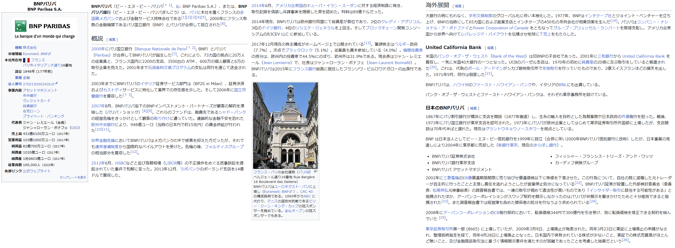Open the 欧州中央銀行 link
This screenshot has height=248, width=675.
pyautogui.click(x=103, y=125)
